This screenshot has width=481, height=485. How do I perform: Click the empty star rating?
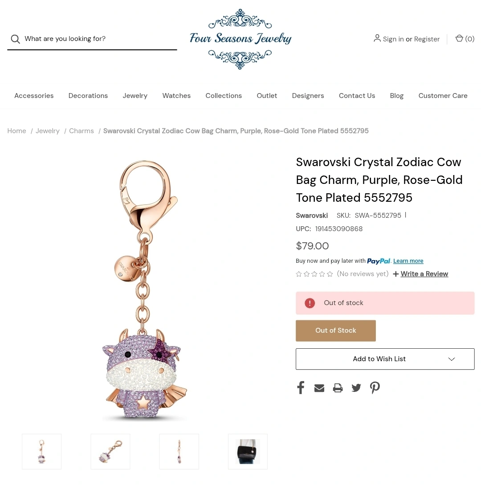[x=314, y=274]
